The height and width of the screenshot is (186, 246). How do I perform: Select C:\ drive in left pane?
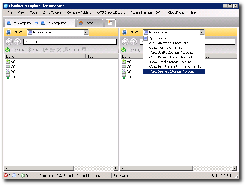tap(10, 67)
